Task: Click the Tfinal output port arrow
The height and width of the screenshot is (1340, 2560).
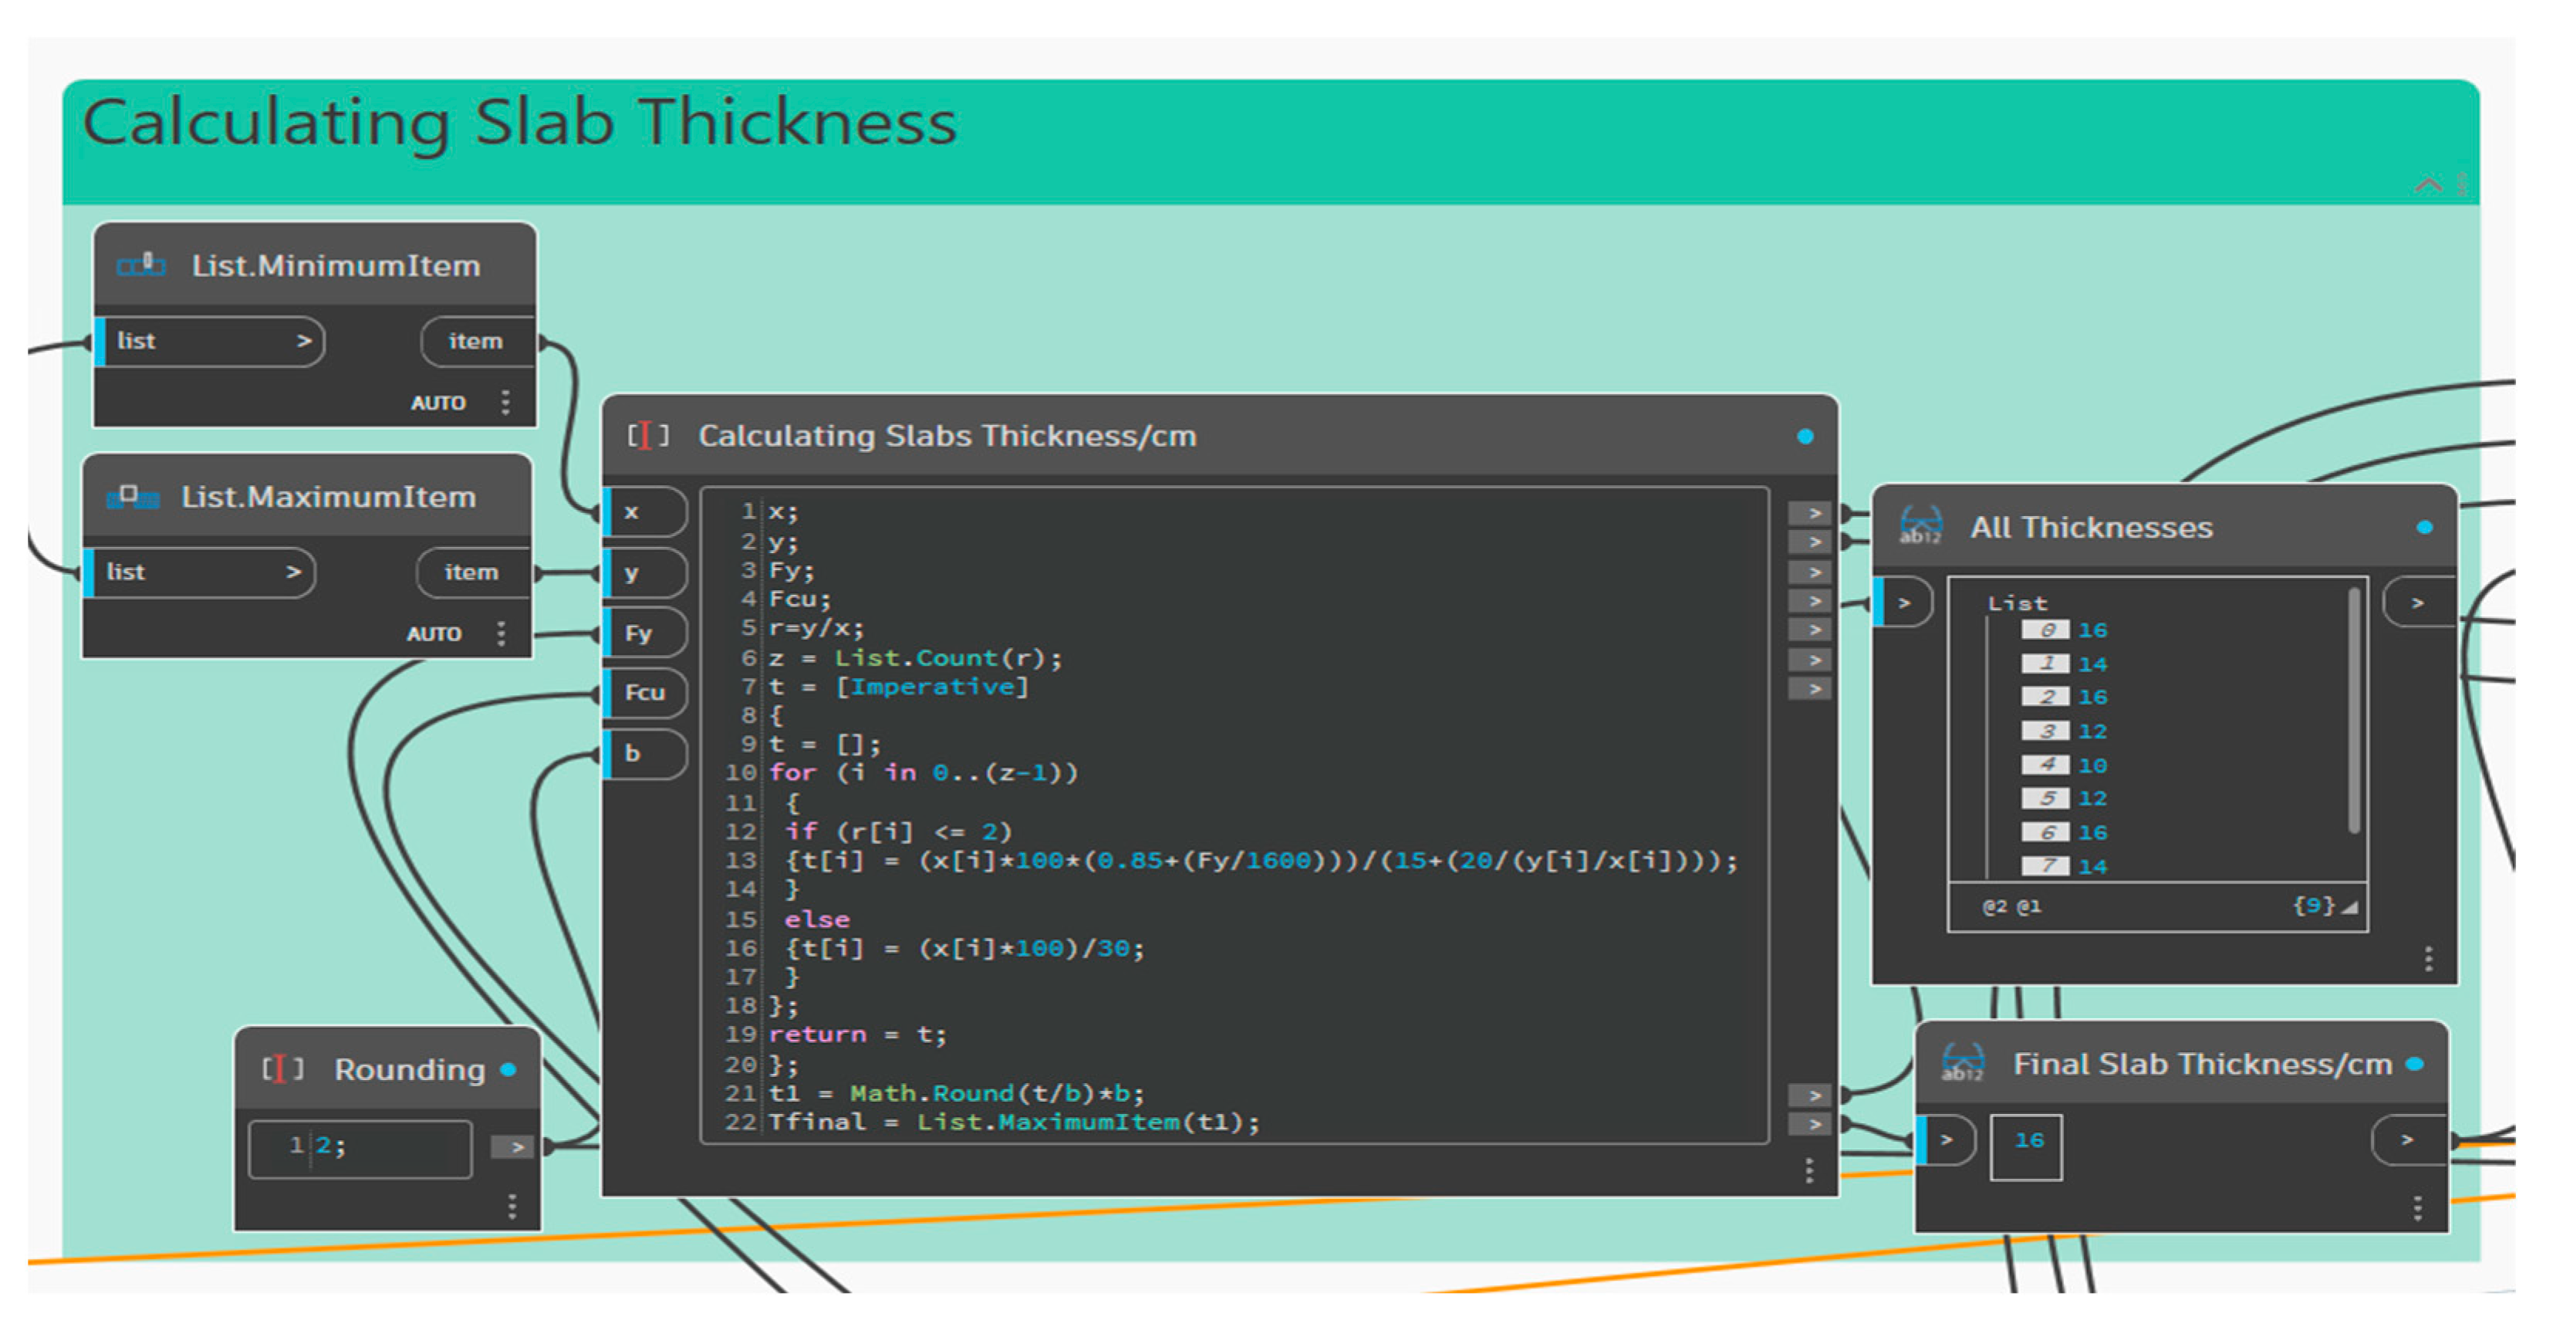Action: (x=1812, y=1123)
